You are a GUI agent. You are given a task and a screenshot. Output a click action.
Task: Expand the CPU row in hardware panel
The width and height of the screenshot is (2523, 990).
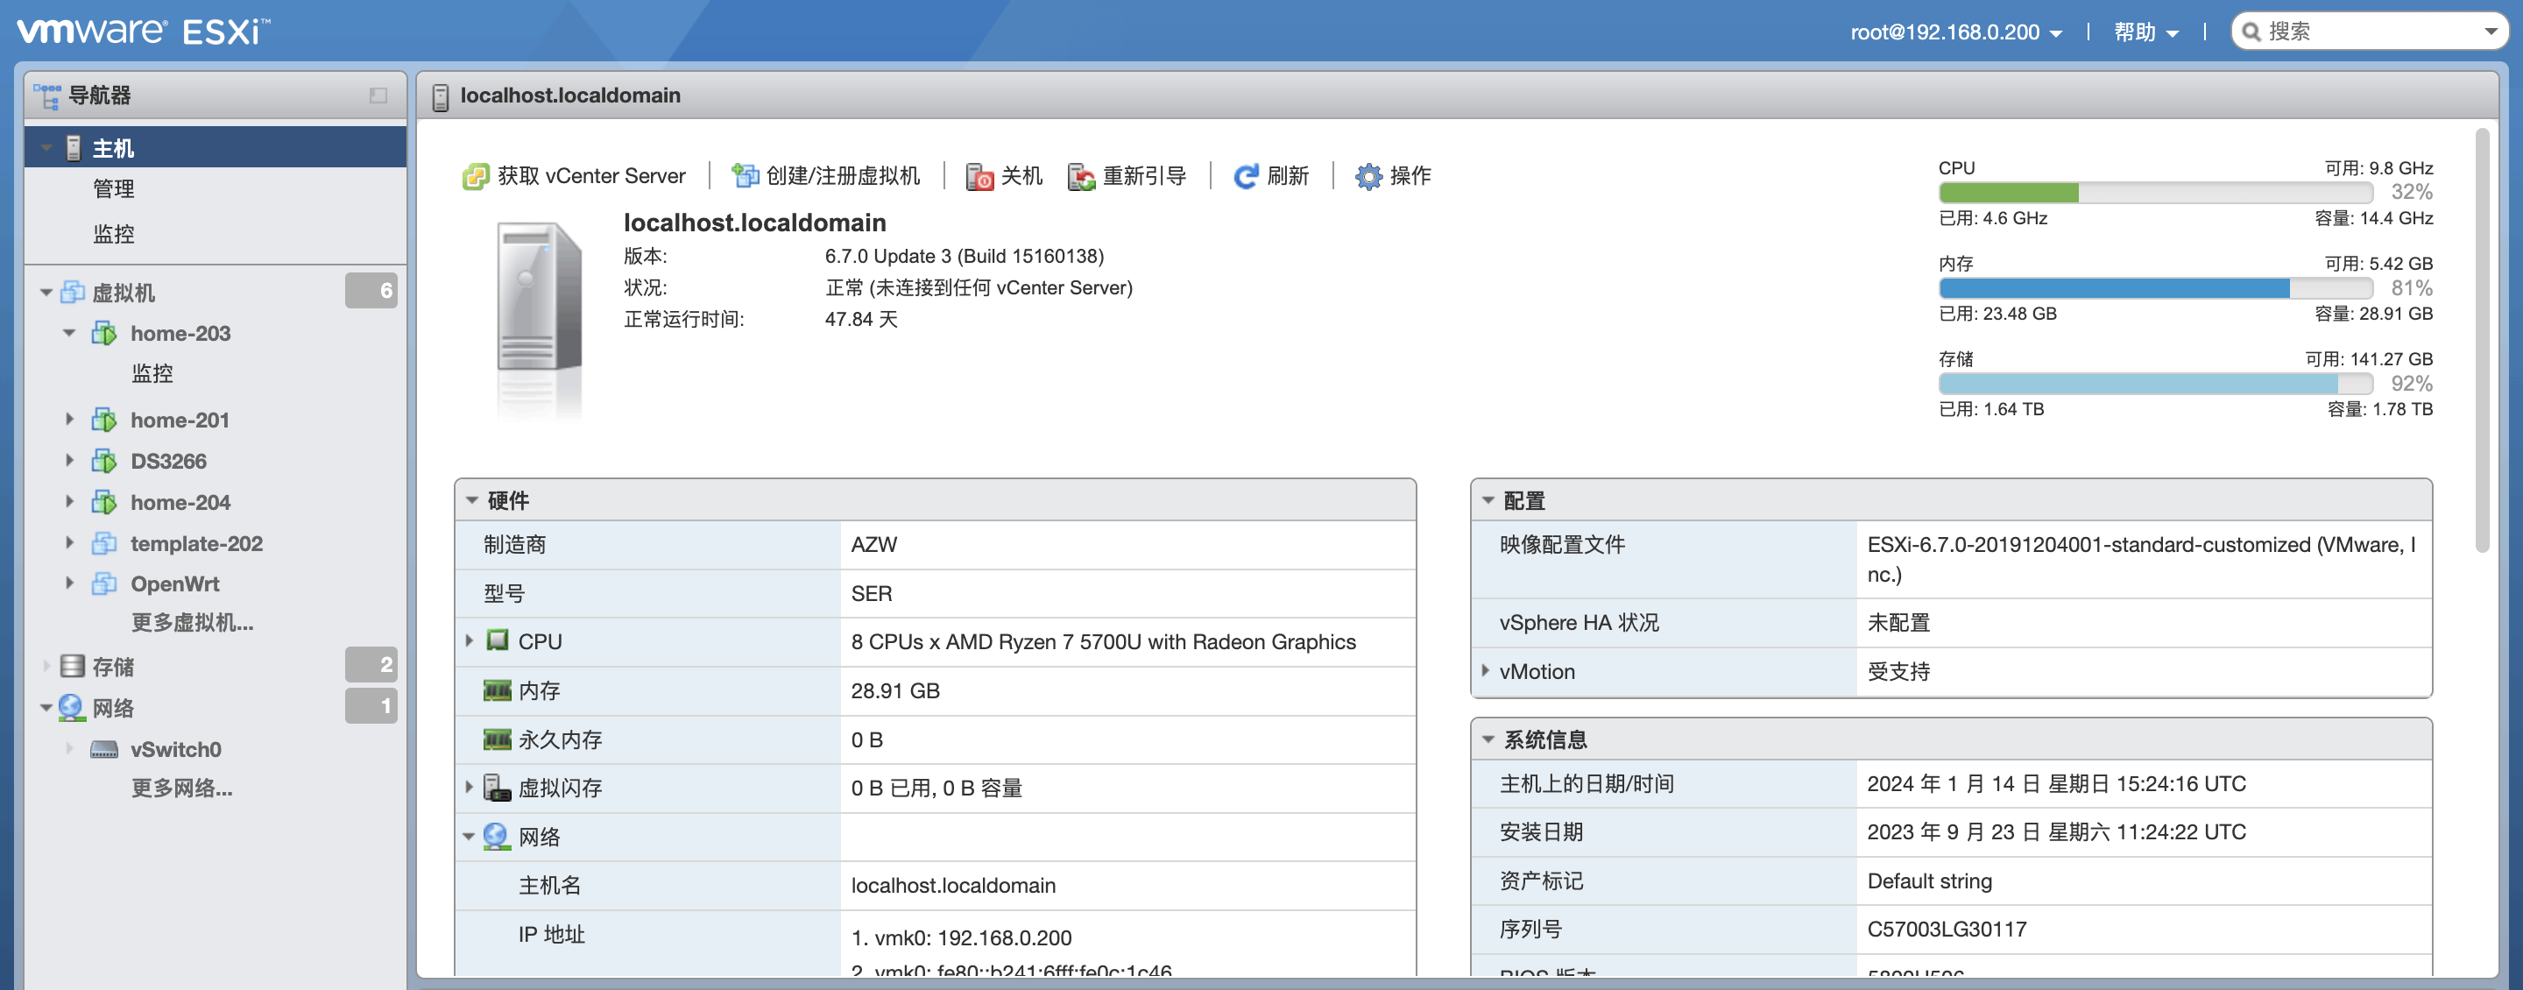tap(470, 640)
